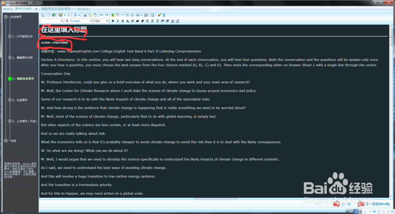This screenshot has width=395, height=214.
Task: Click the 中 input method indicator
Action: 361,212
